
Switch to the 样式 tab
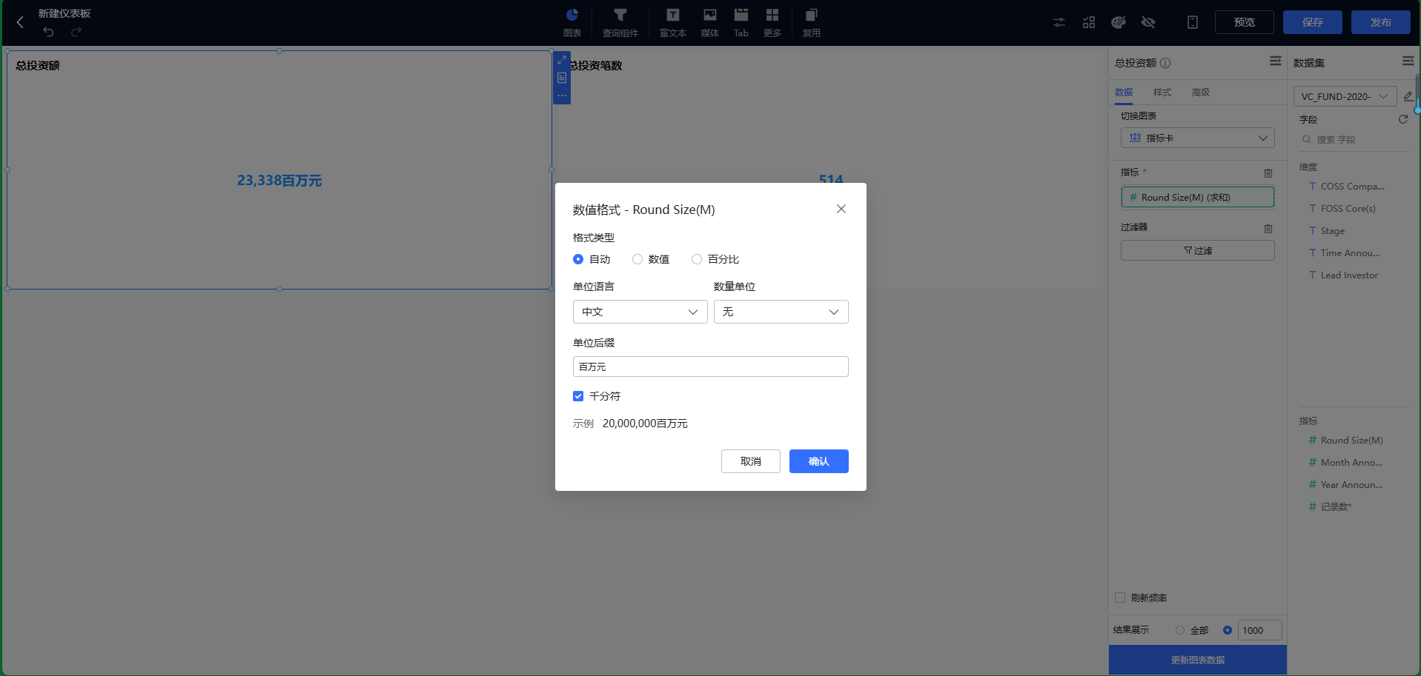(x=1161, y=92)
